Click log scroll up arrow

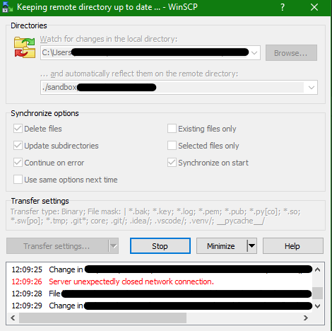coord(317,269)
